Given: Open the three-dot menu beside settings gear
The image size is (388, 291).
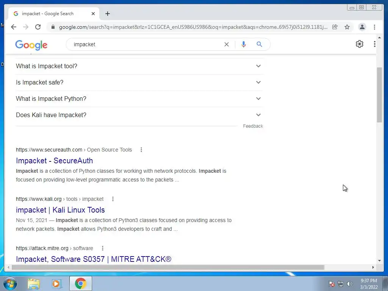Looking at the screenshot, I should [x=375, y=44].
